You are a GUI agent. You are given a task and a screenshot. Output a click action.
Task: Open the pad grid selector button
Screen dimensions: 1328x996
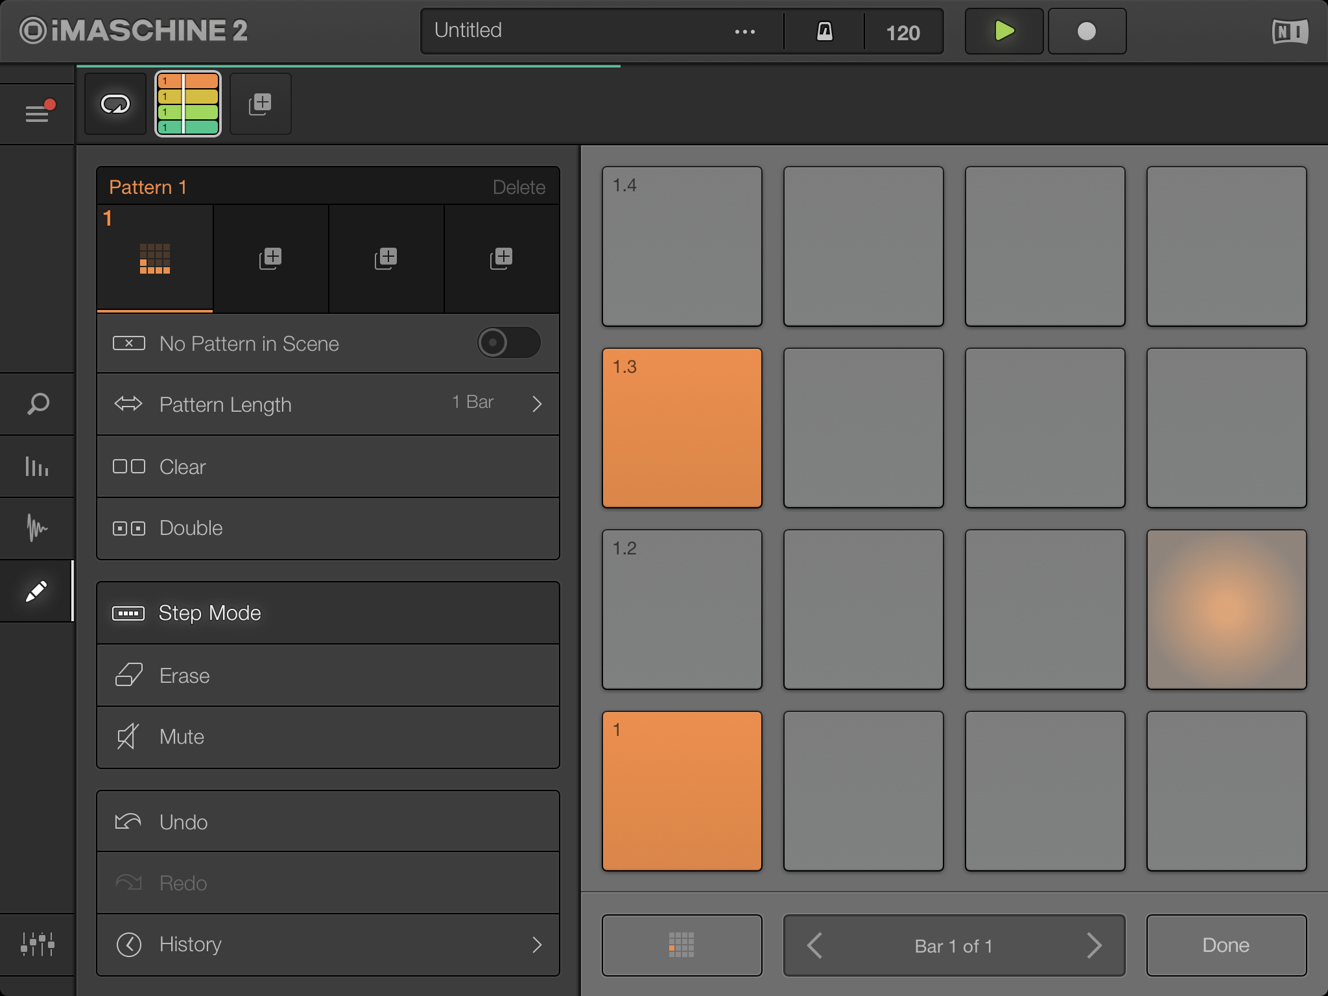682,945
